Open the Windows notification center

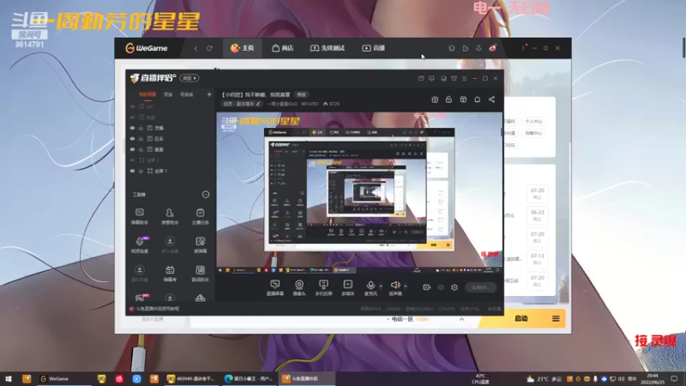pyautogui.click(x=674, y=379)
